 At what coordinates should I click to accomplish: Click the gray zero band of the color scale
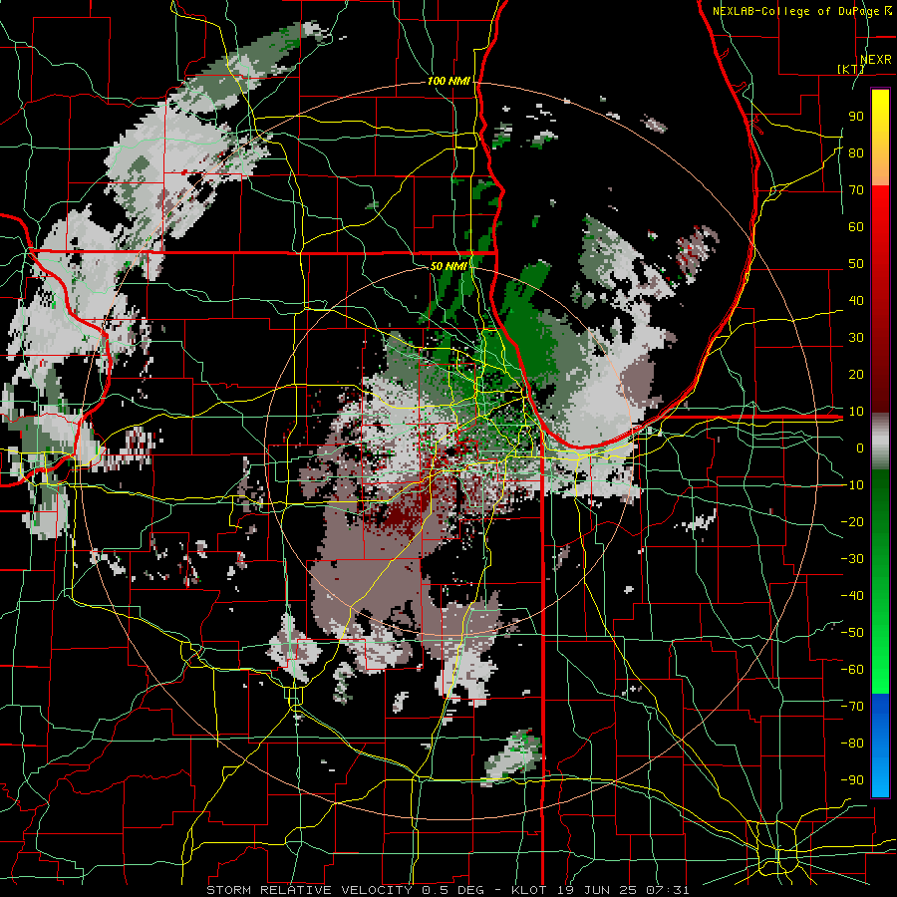click(x=880, y=442)
